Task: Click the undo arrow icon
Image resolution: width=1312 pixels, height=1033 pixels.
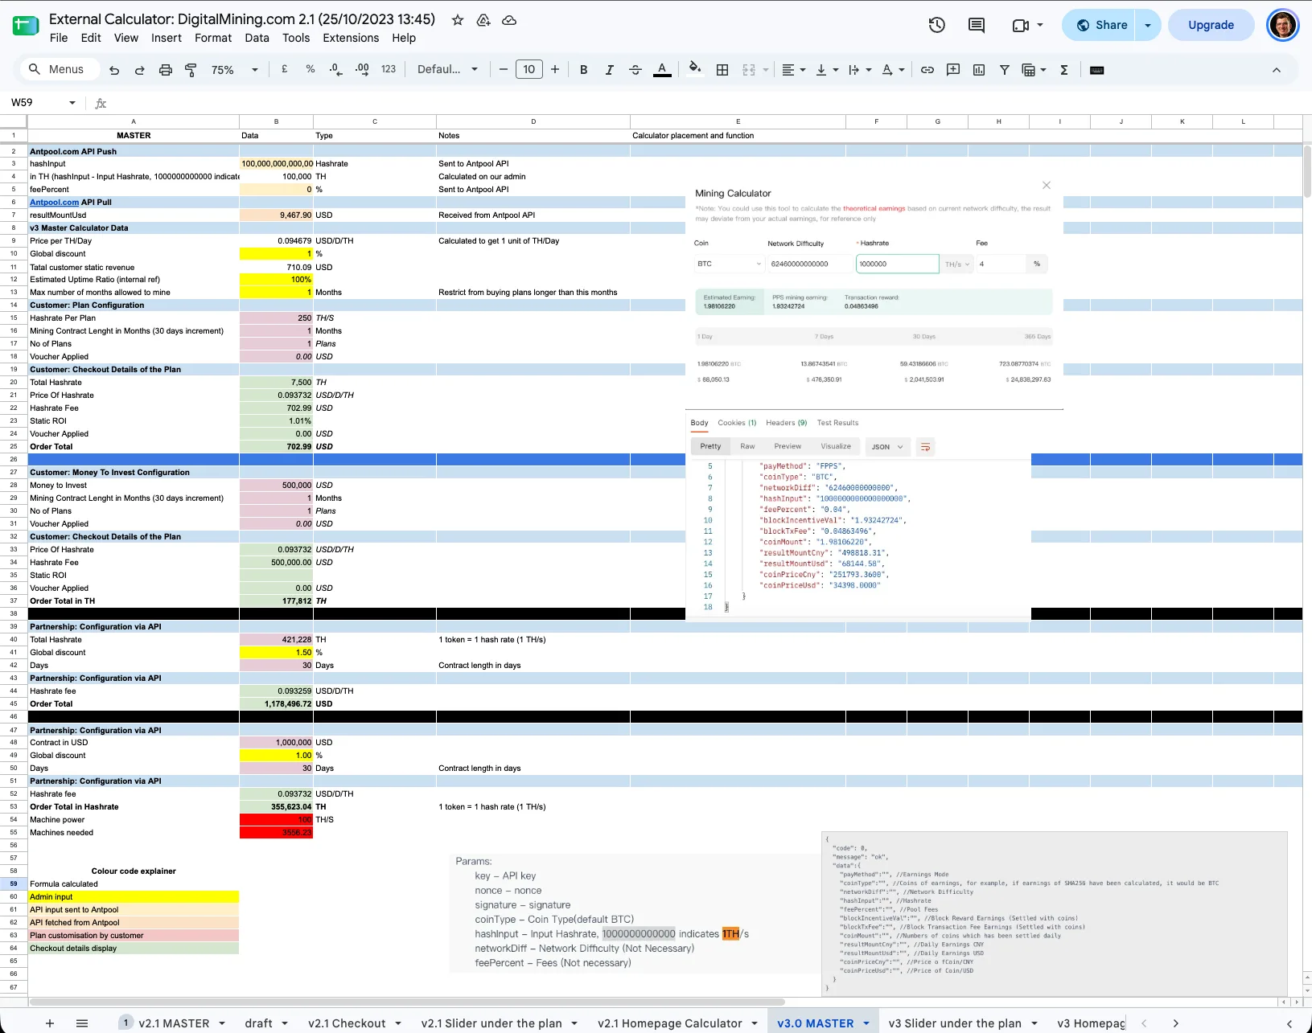Action: point(114,70)
